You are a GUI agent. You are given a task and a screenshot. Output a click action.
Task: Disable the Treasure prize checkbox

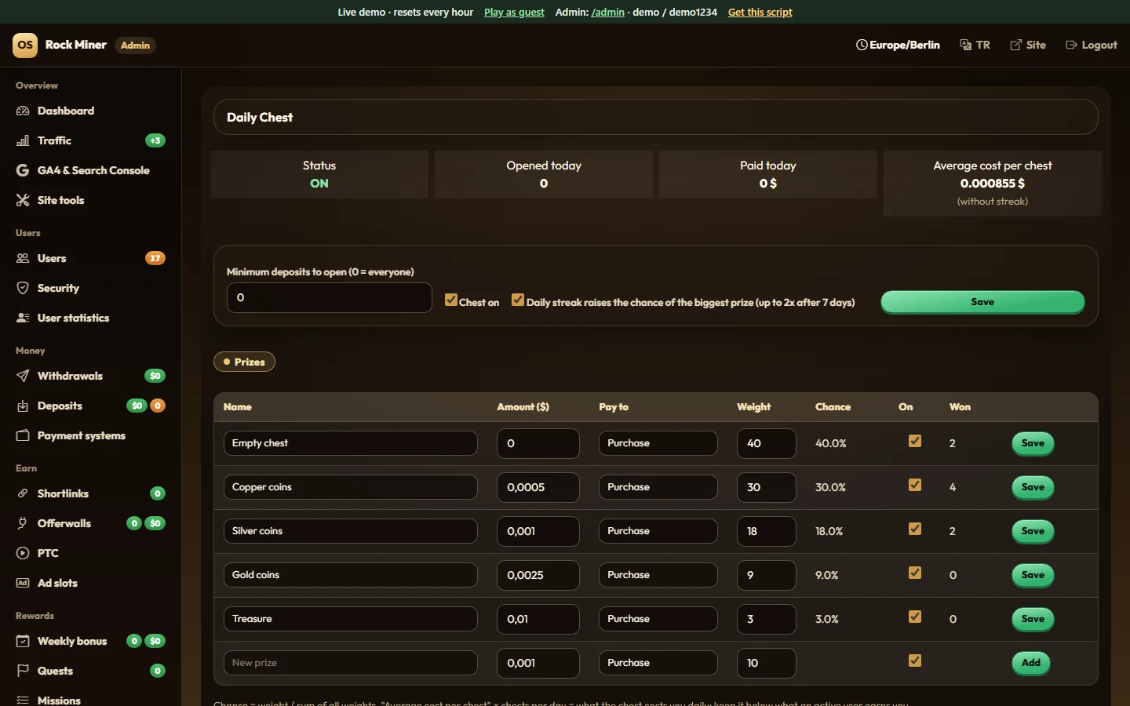915,617
